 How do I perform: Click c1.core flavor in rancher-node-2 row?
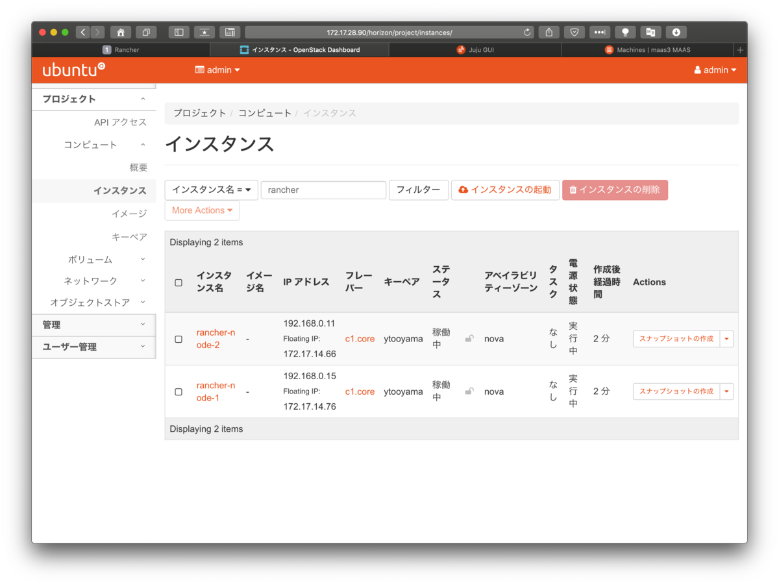coord(360,338)
